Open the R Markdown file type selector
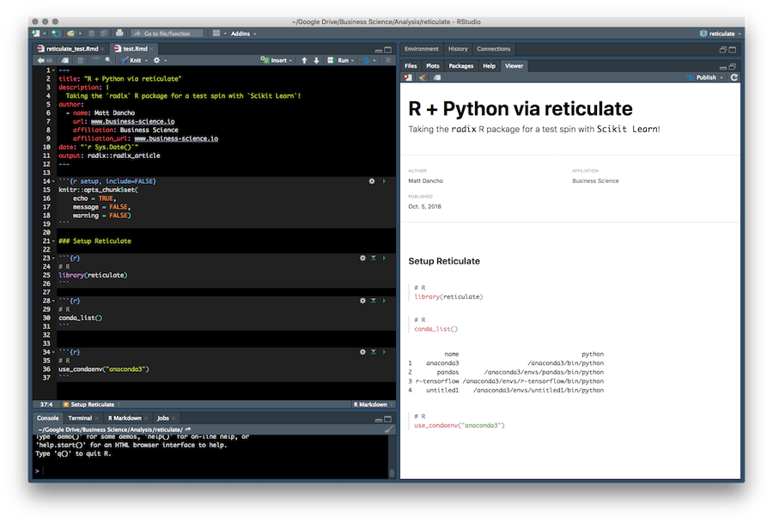Image resolution: width=773 pixels, height=523 pixels. (x=374, y=404)
